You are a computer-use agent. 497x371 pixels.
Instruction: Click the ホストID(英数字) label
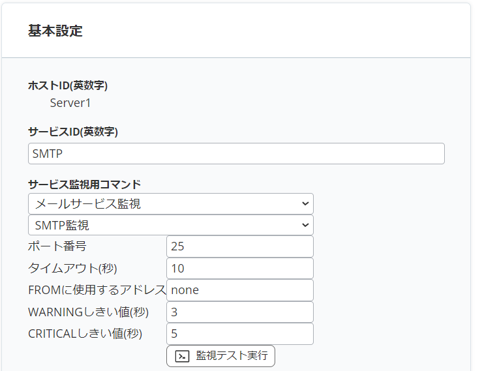(x=68, y=85)
